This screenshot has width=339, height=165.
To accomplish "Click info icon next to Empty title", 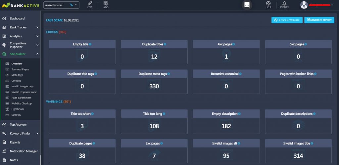I will [90, 44].
